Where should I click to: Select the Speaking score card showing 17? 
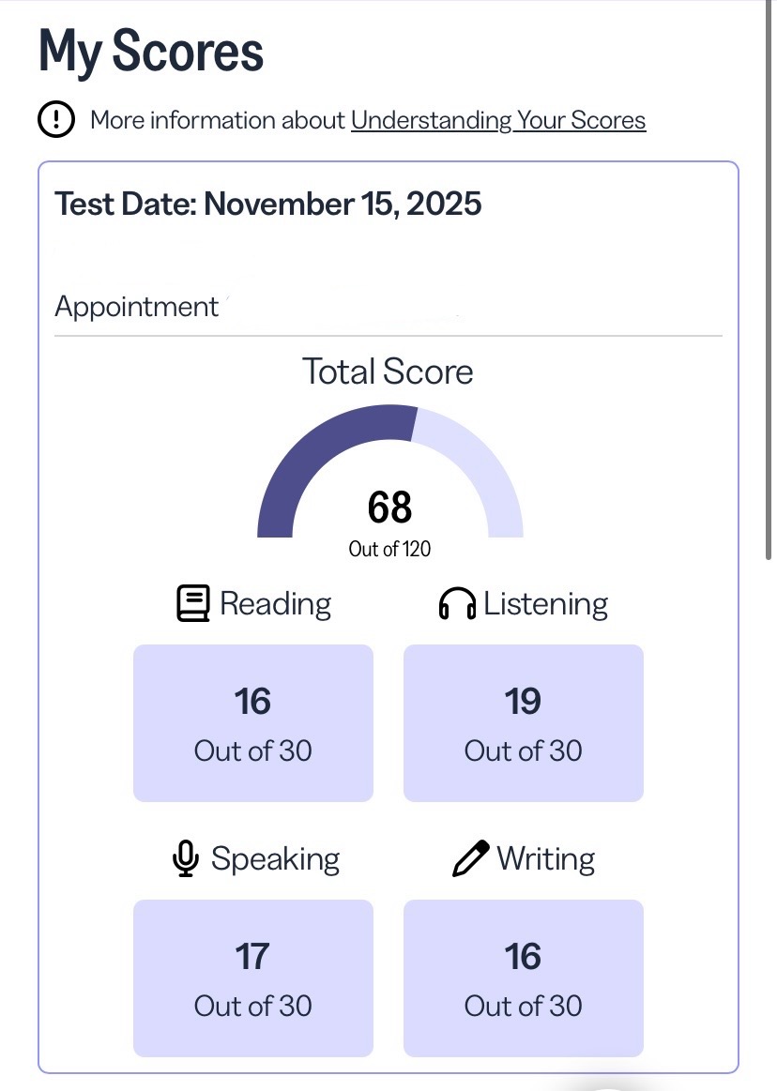[253, 977]
